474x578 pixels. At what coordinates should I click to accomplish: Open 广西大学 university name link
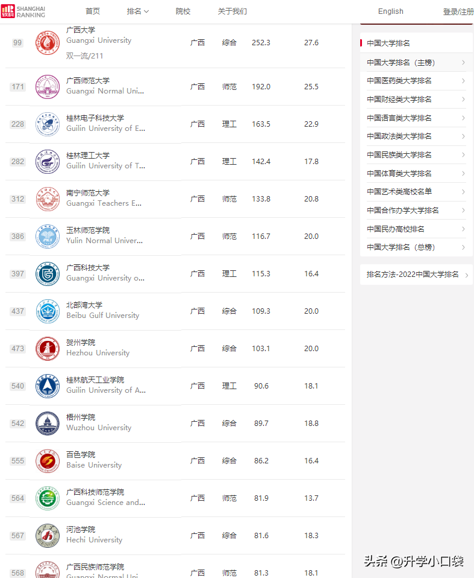point(81,30)
